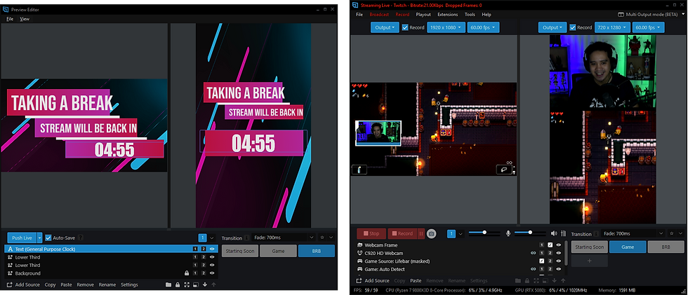This screenshot has height=295, width=688.
Task: Click the link icon on C920 HD Webcam
Action: (533, 253)
